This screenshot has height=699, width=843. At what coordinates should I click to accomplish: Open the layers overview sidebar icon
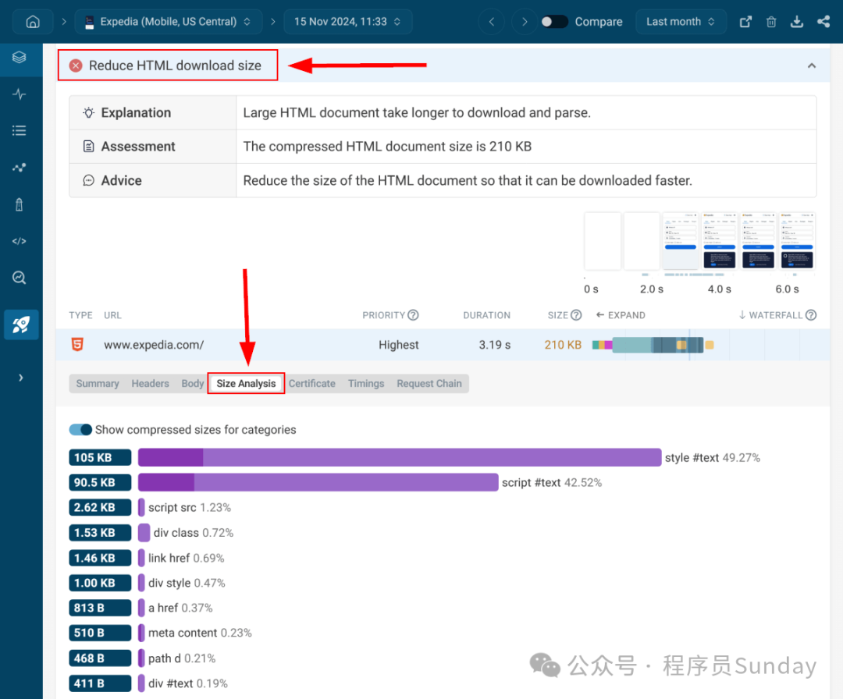(x=20, y=58)
